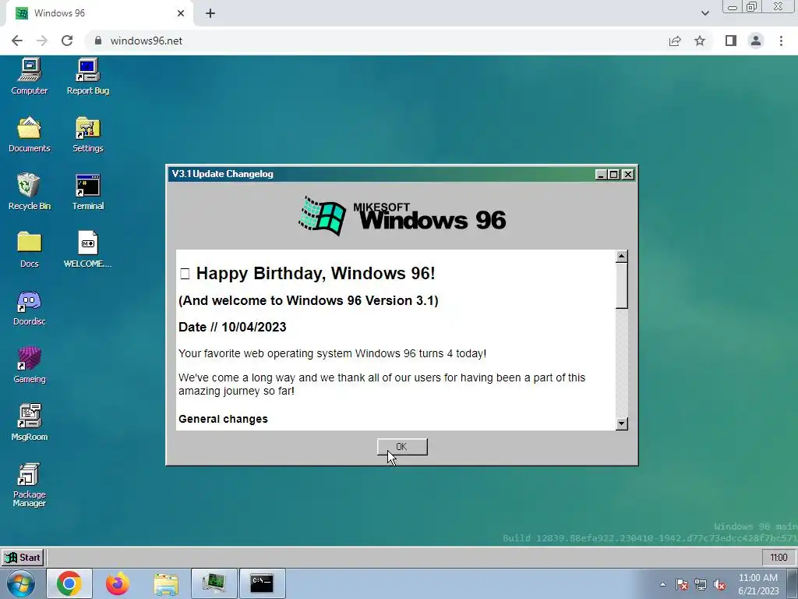Click the 'General changes' heading

pos(223,419)
